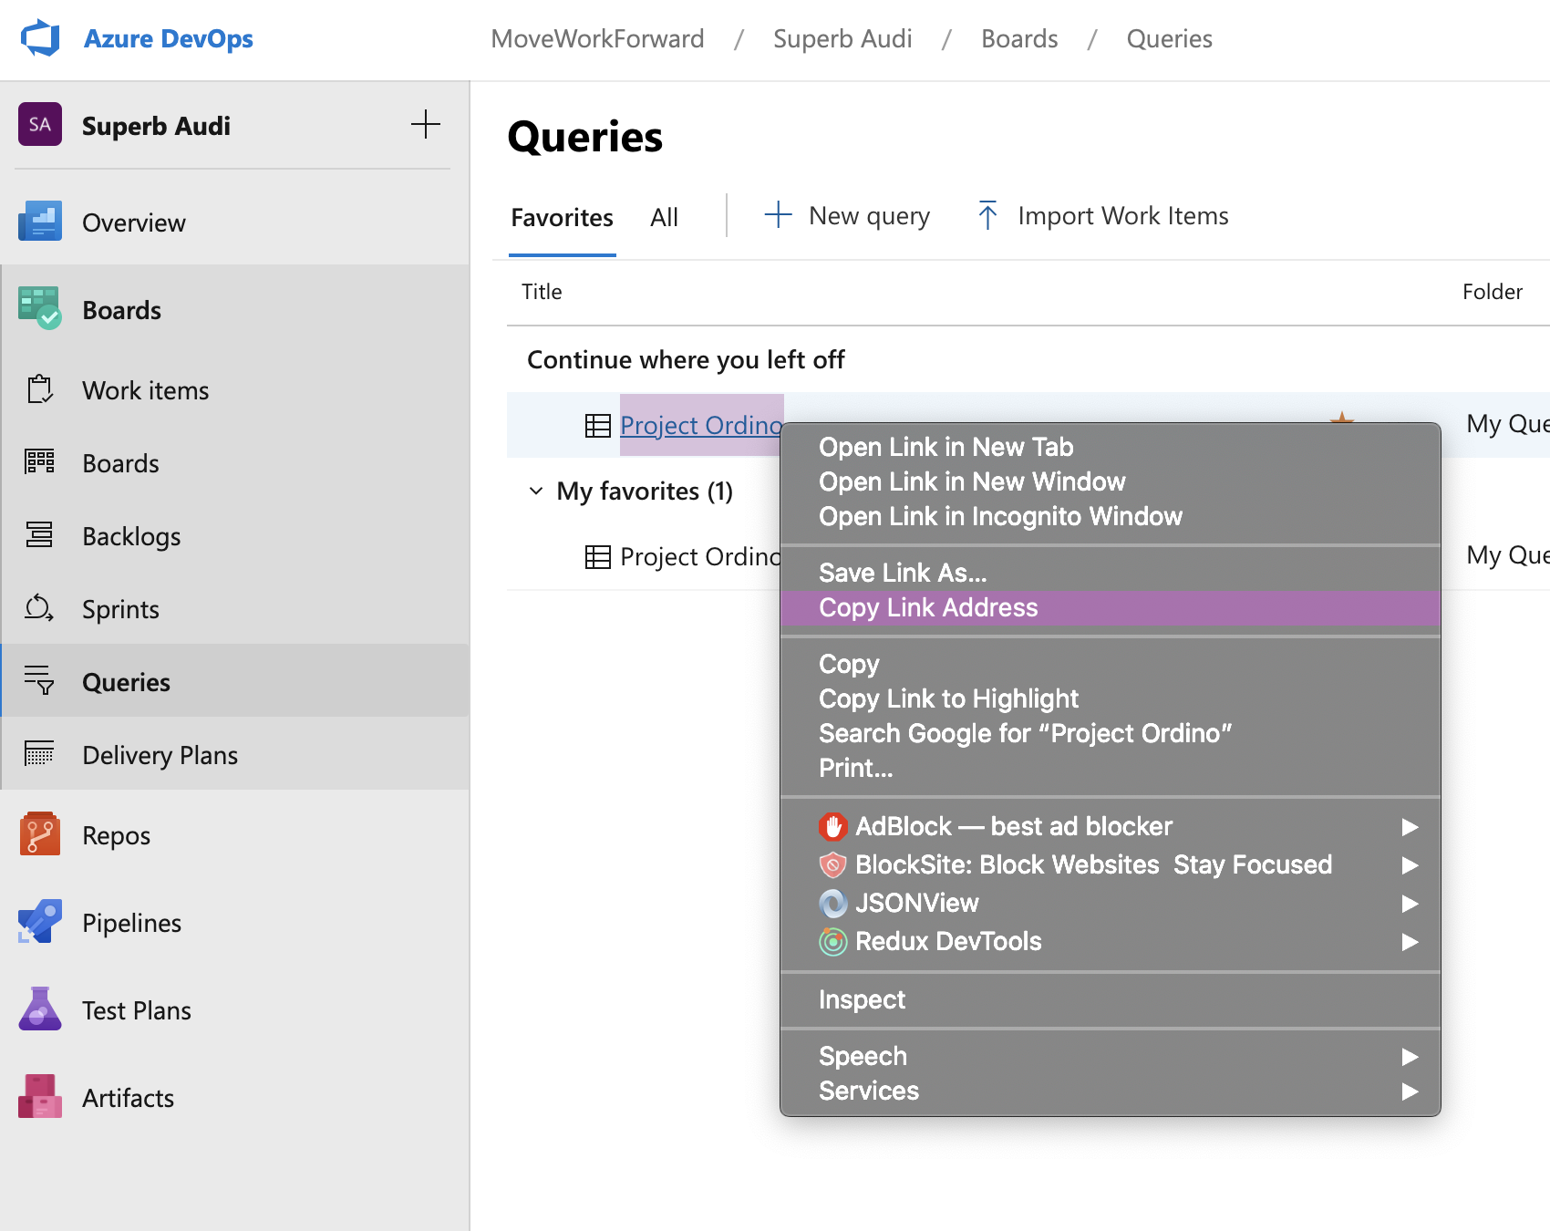1550x1231 pixels.
Task: Select Open Link in New Tab
Action: click(x=945, y=447)
